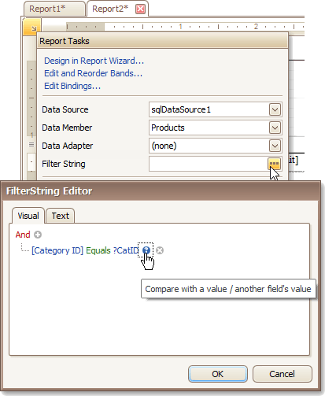Expand the Data Adapter dropdown
The image size is (325, 396).
click(275, 146)
